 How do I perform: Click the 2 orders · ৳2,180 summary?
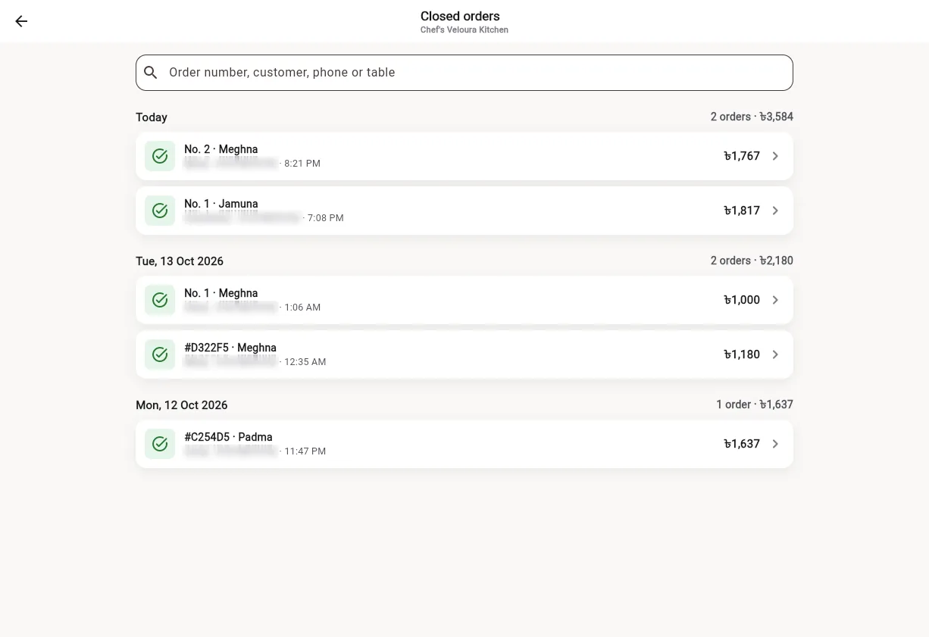pyautogui.click(x=752, y=261)
